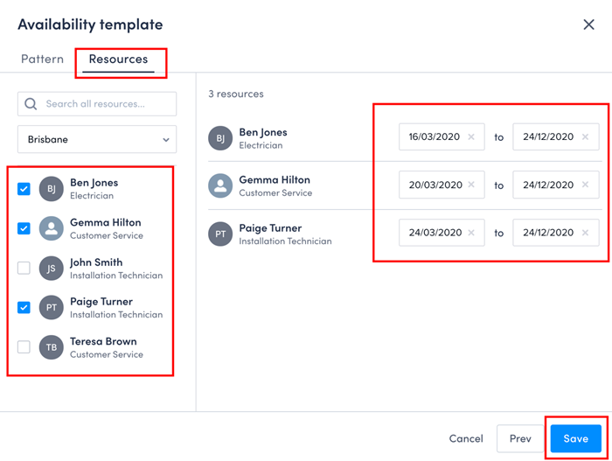Viewport: 612px width, 461px height.
Task: Click PT avatar in selected resources panel
Action: click(x=220, y=234)
